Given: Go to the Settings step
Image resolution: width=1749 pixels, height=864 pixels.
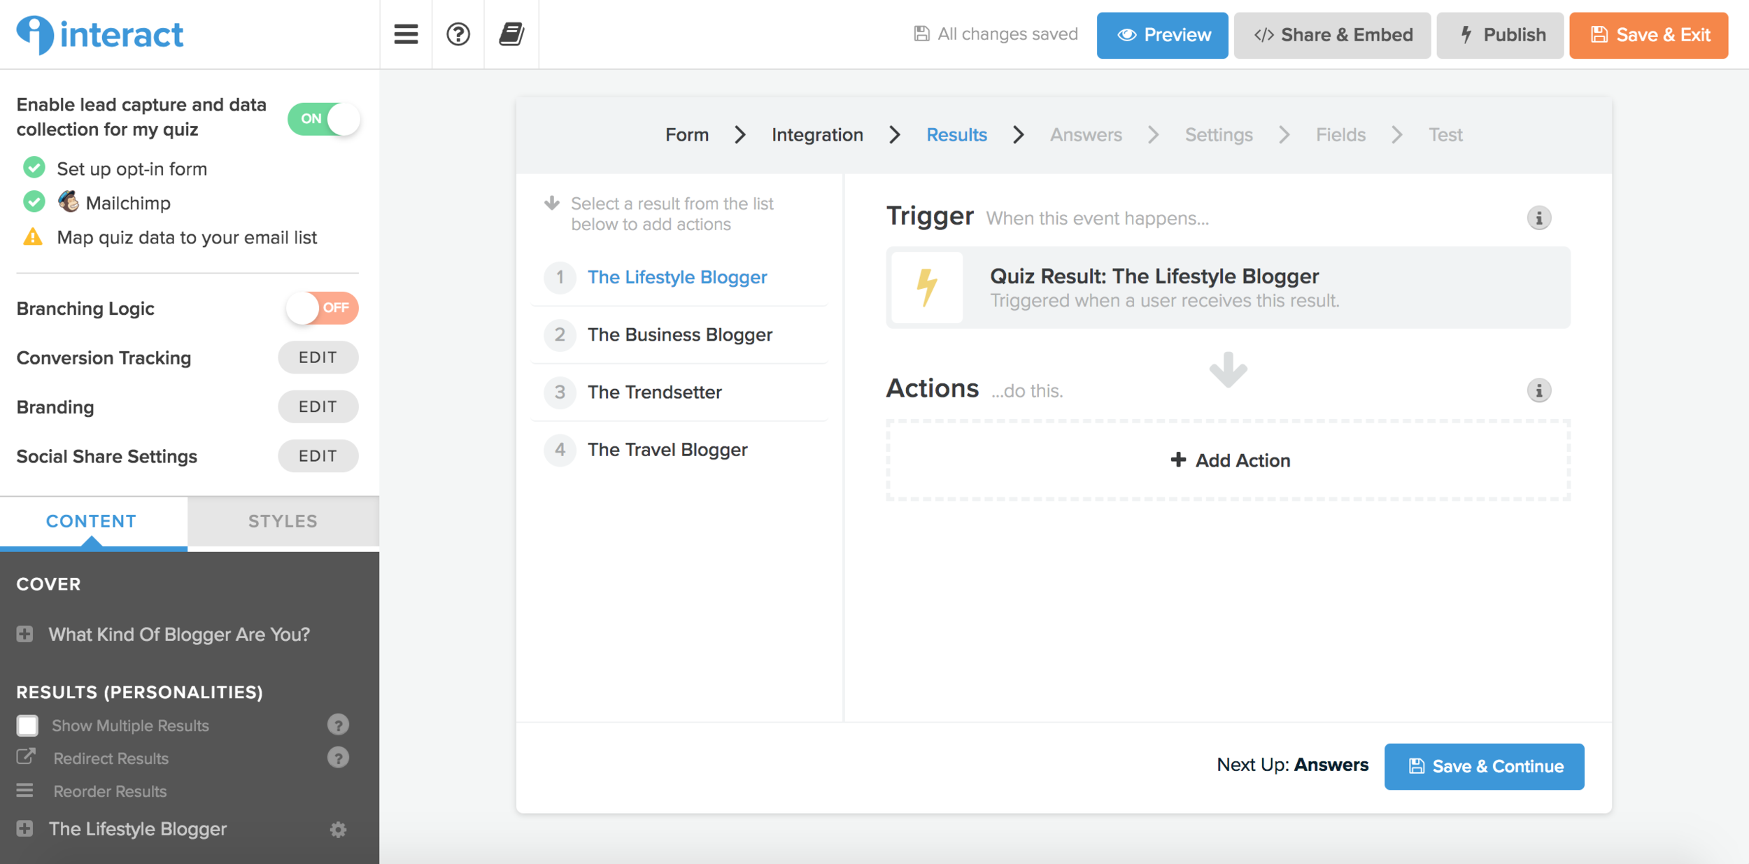Looking at the screenshot, I should pyautogui.click(x=1219, y=134).
